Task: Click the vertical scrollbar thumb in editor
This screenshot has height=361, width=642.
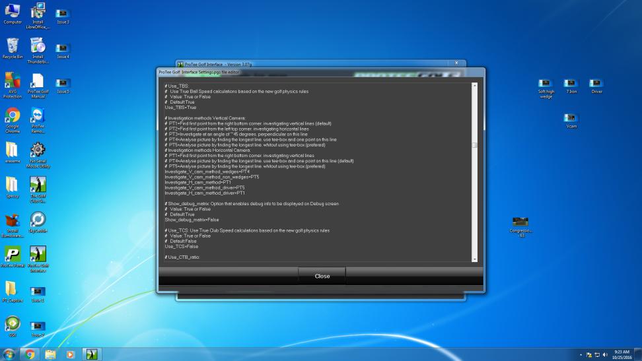Action: tap(474, 145)
